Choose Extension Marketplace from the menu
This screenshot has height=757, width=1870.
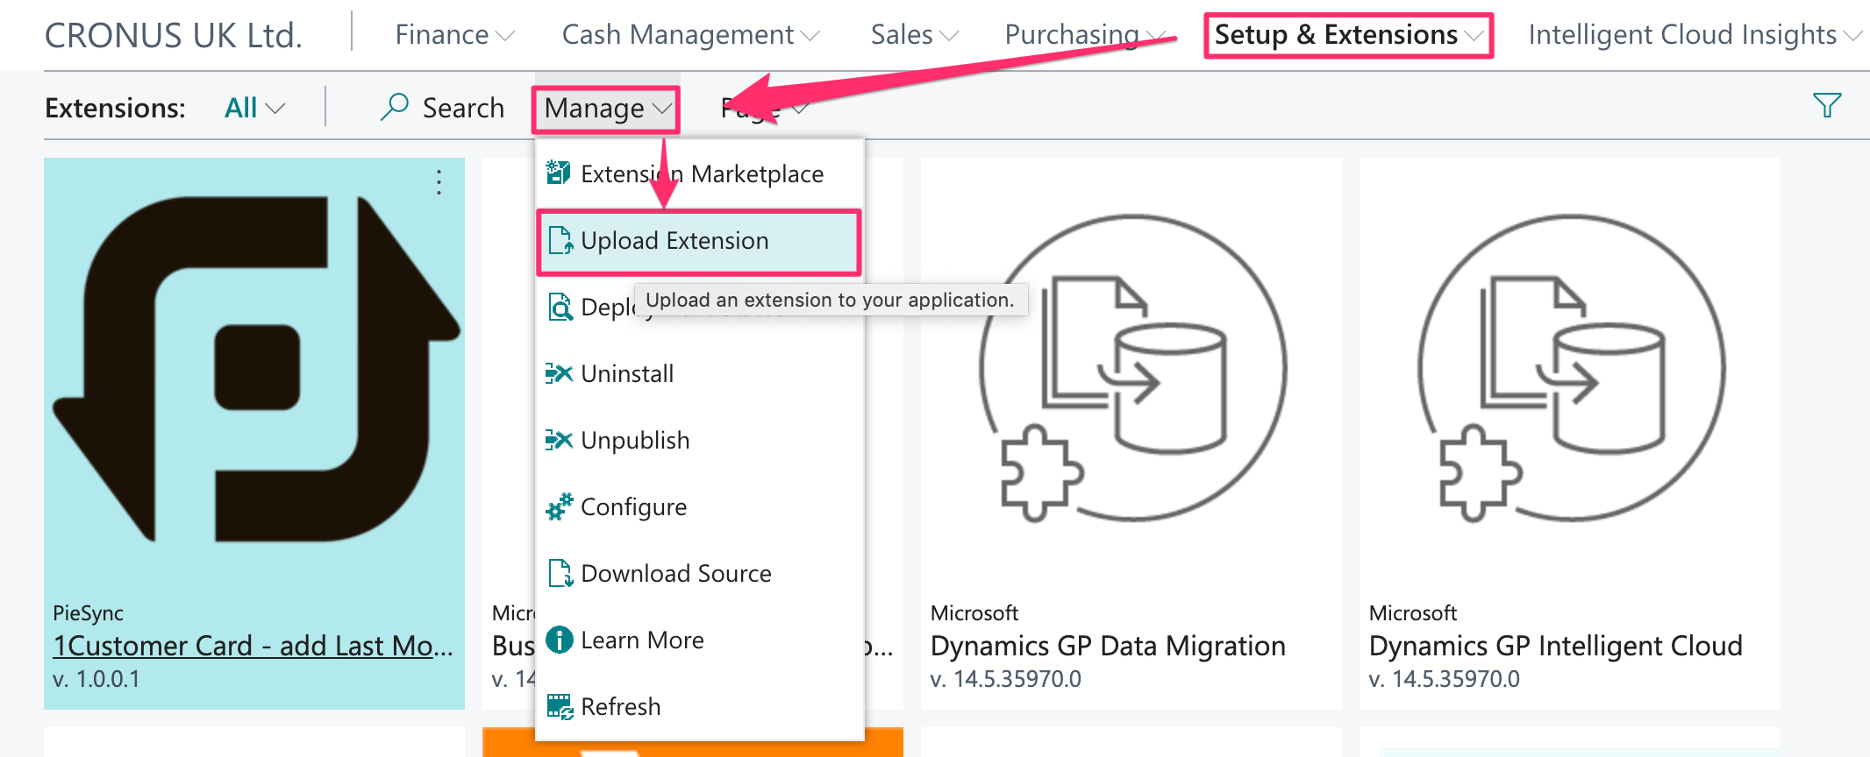[700, 173]
